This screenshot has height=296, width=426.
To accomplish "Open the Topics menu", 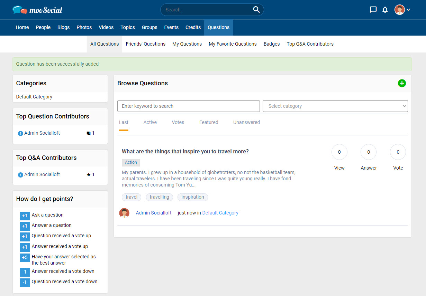I will pos(128,27).
